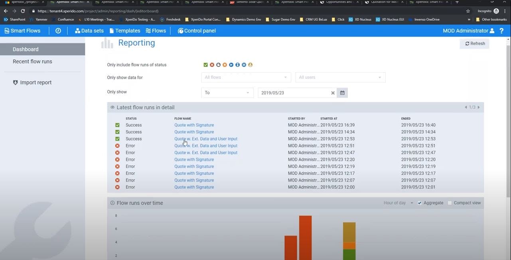Go to next page of latest flow runs
This screenshot has height=260, width=511.
click(479, 107)
